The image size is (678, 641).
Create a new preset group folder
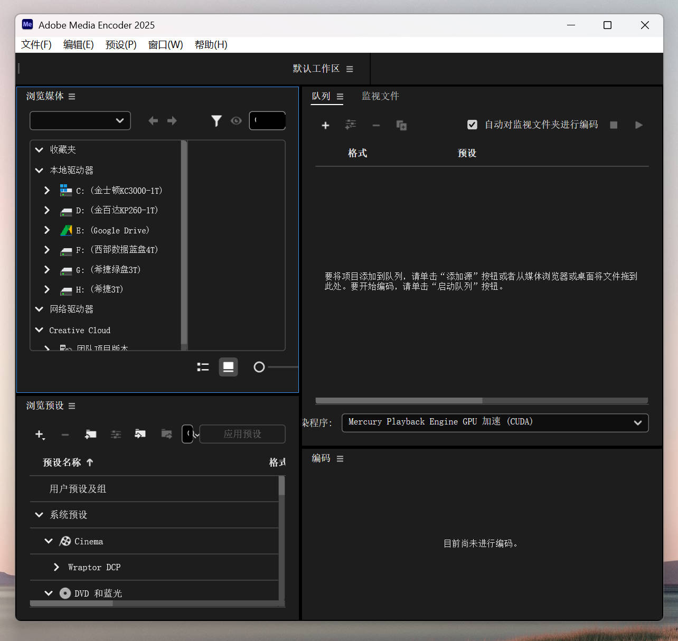click(91, 434)
